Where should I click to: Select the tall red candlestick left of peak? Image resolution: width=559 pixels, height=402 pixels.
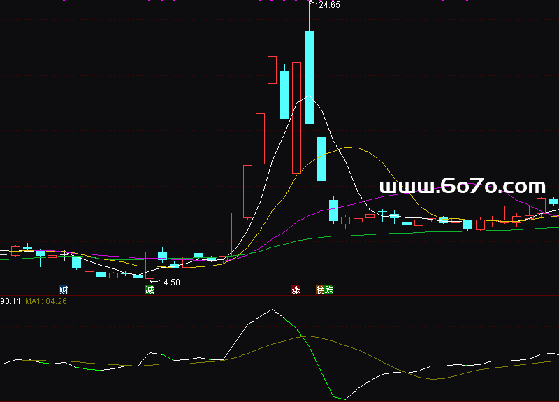coord(296,117)
